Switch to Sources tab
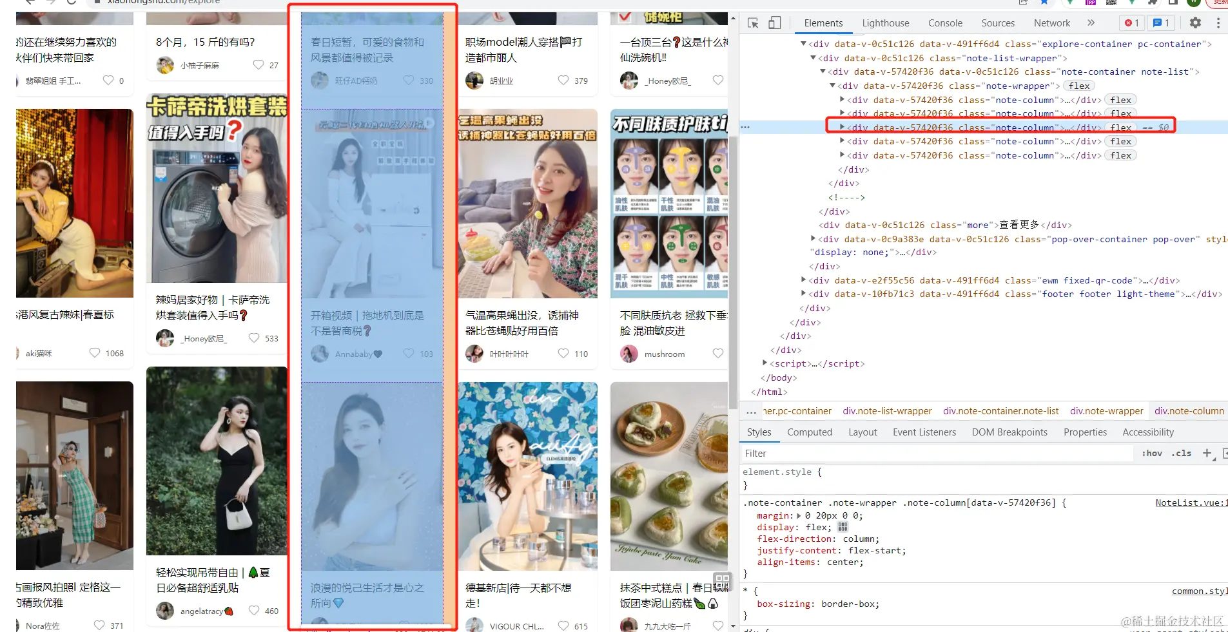Image resolution: width=1228 pixels, height=632 pixels. [x=998, y=23]
